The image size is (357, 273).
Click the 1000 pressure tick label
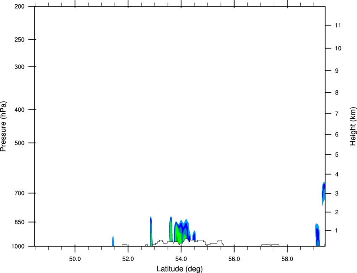18,246
